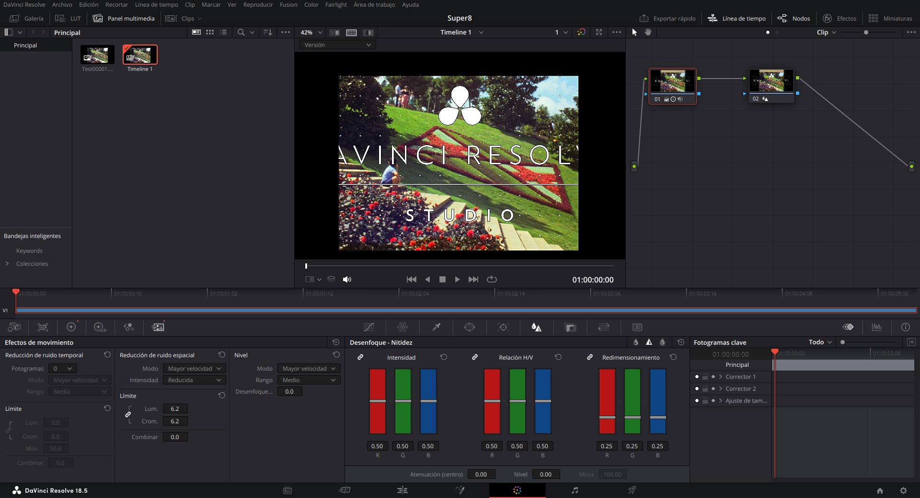The width and height of the screenshot is (920, 498).
Task: Open the Camera Raw palette icon
Action: pyautogui.click(x=14, y=327)
